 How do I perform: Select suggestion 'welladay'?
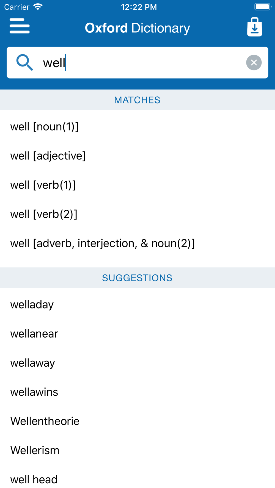coord(137,304)
